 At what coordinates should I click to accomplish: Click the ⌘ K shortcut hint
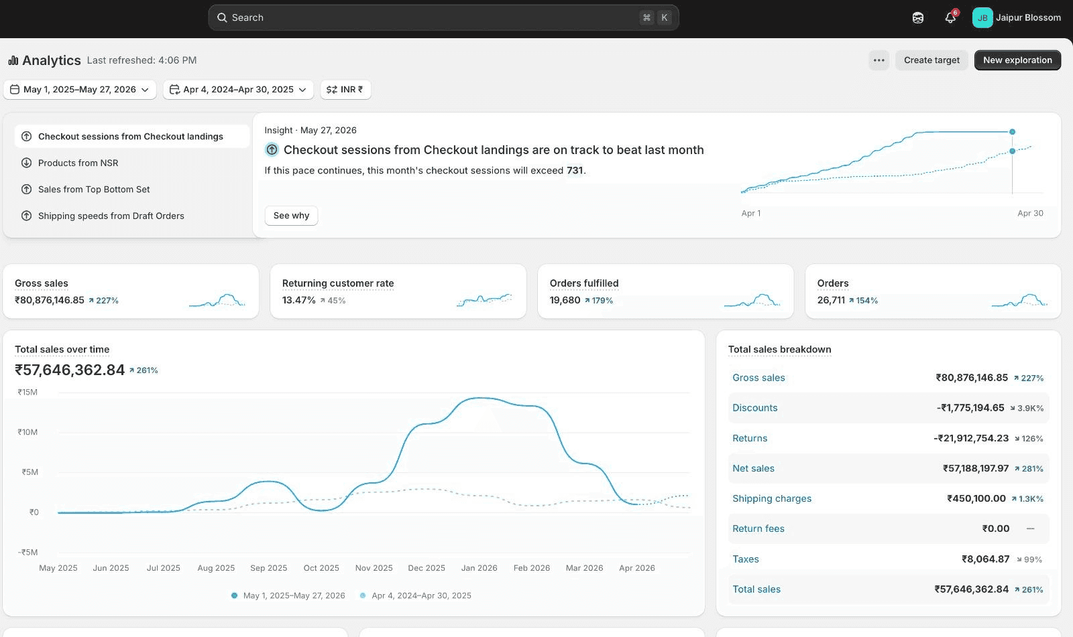(x=655, y=17)
